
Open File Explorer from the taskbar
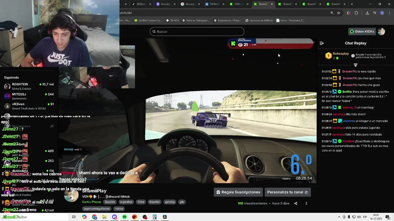tap(104, 217)
